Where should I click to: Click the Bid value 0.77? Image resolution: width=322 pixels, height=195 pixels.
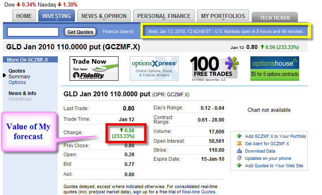tap(129, 164)
